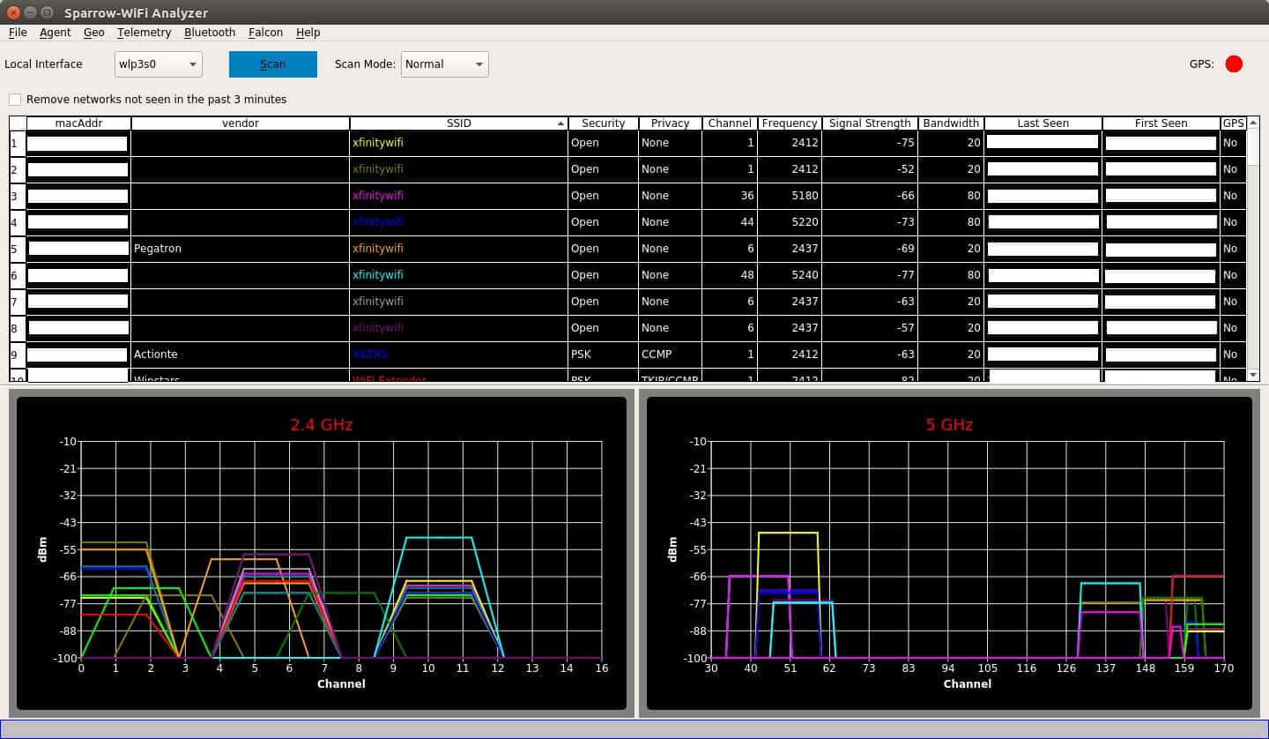Open the Falcon menu
The height and width of the screenshot is (739, 1269).
265,33
